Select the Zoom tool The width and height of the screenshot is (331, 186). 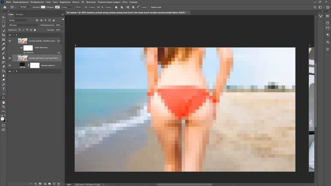click(x=4, y=107)
